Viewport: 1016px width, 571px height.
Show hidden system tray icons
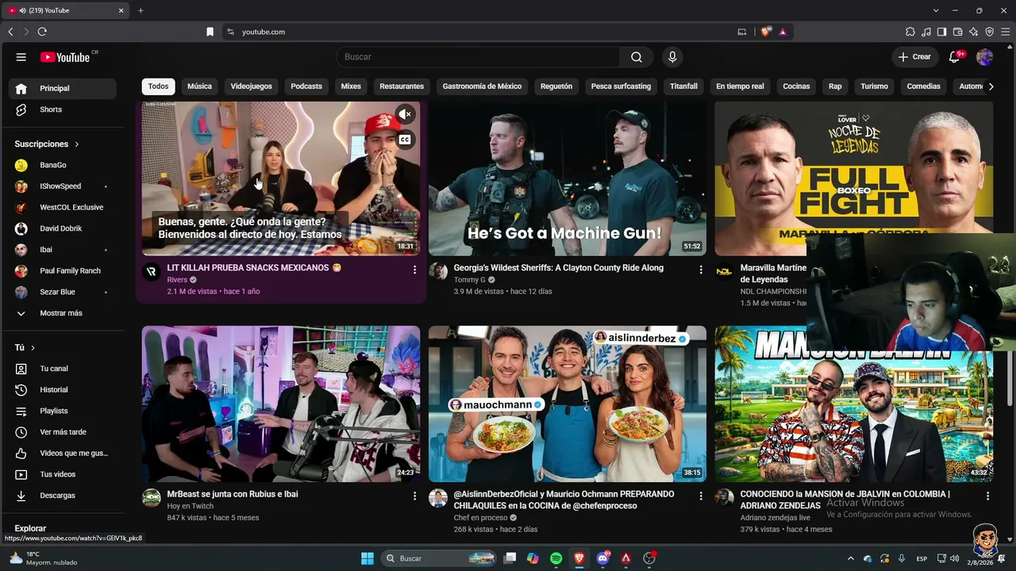pos(851,558)
